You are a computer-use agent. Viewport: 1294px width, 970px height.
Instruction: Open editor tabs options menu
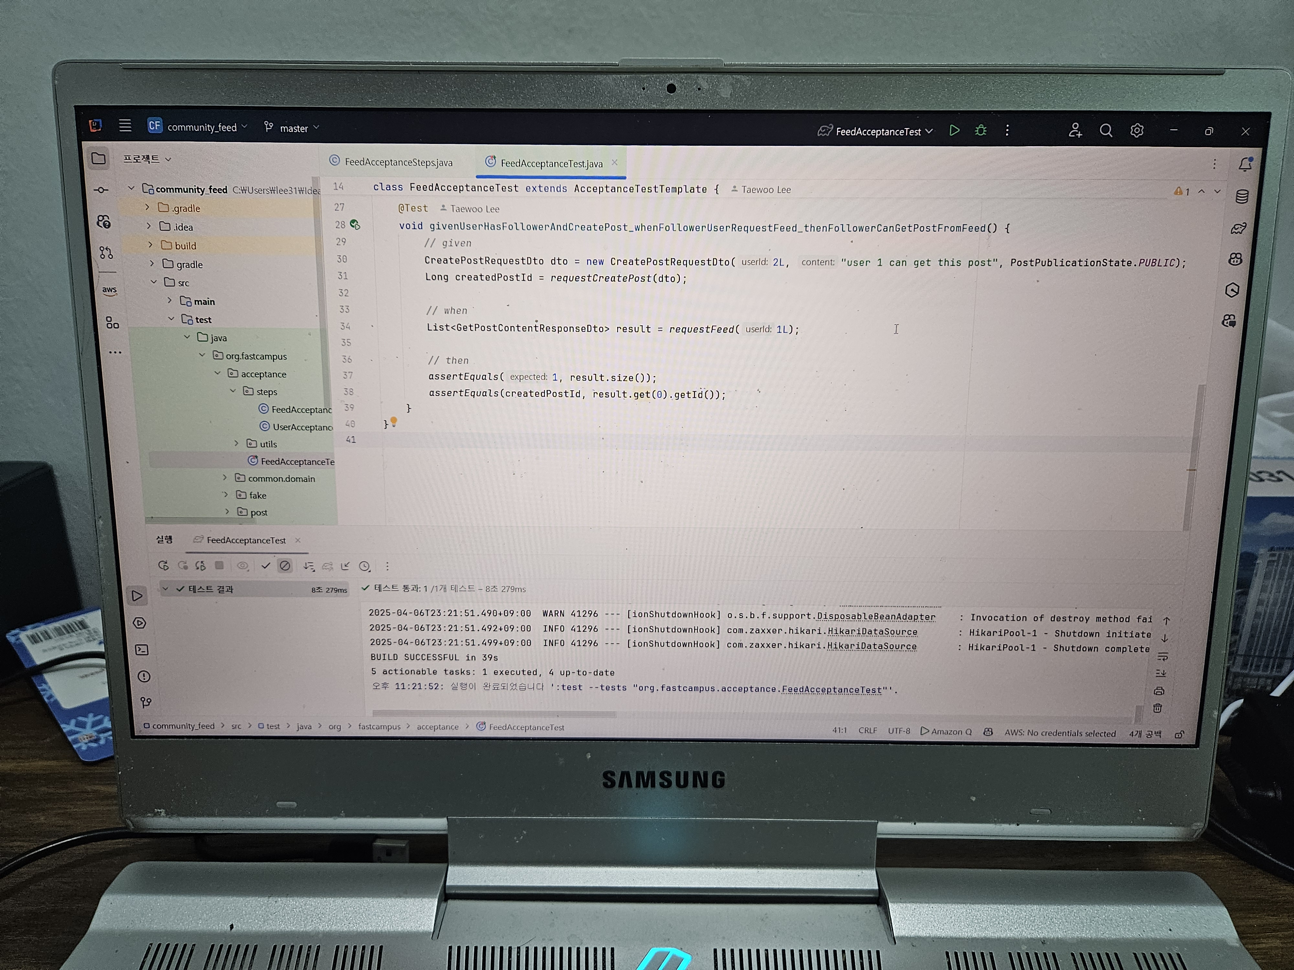click(1214, 164)
